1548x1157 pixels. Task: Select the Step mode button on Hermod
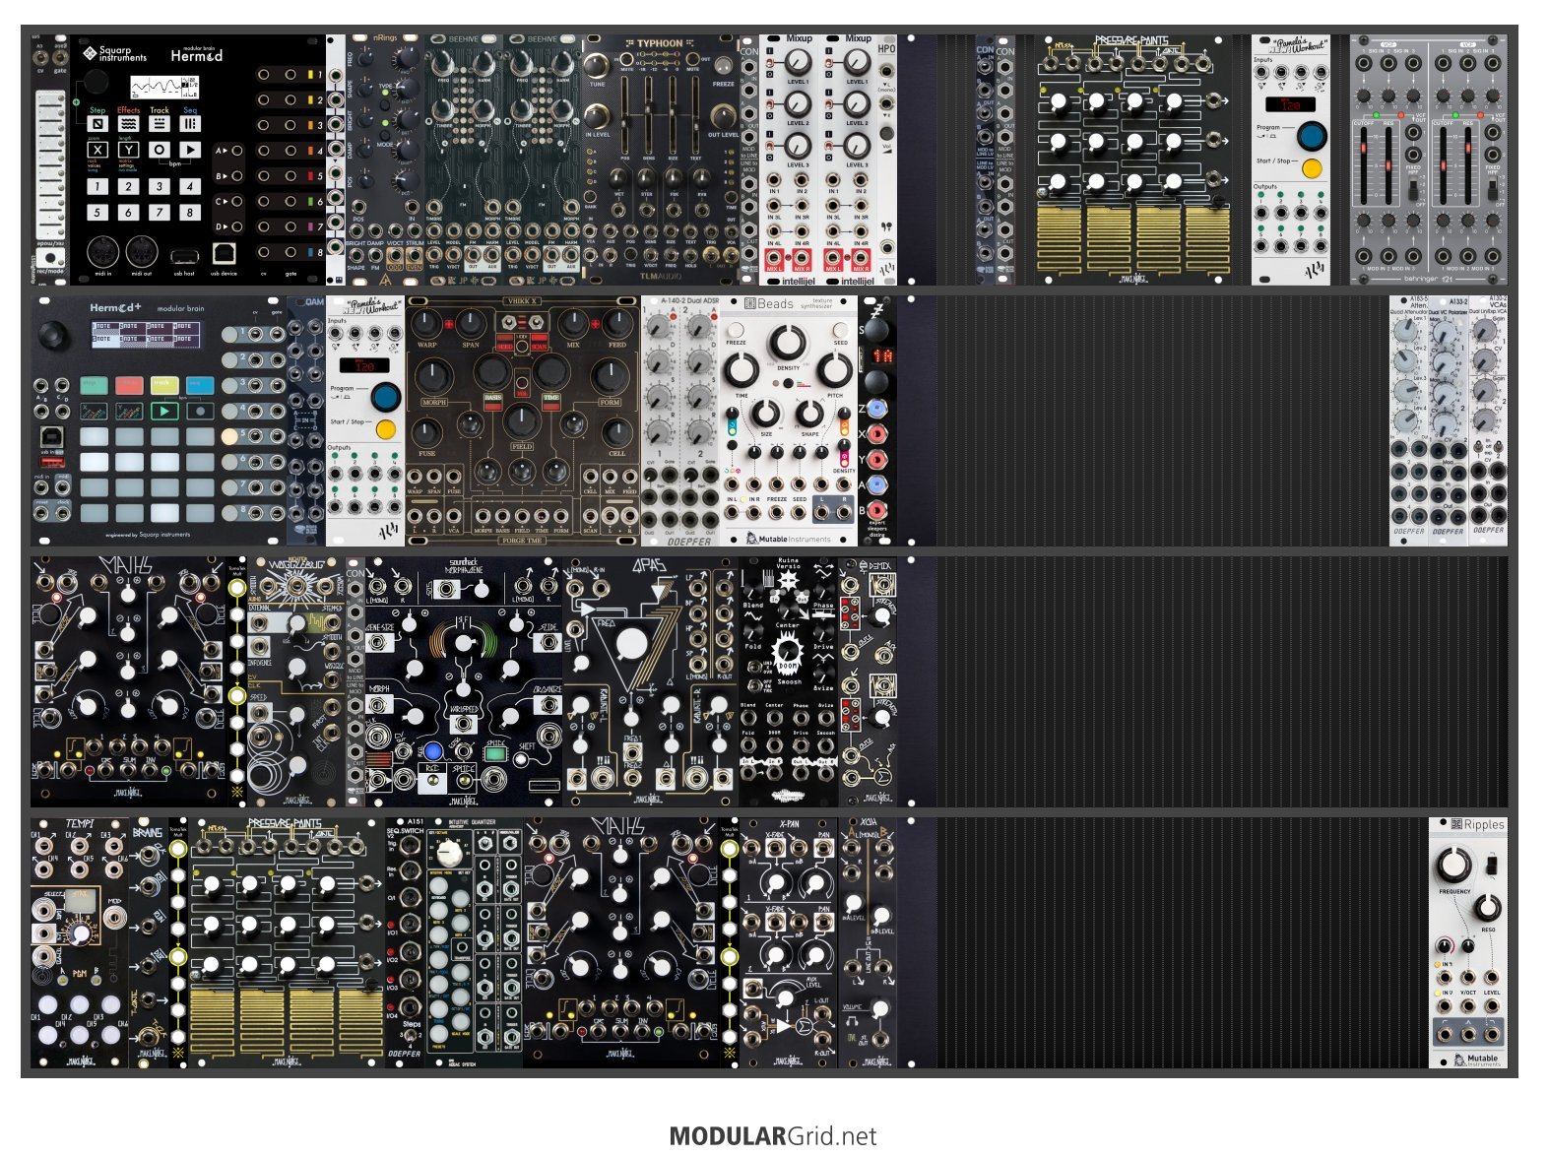97,124
